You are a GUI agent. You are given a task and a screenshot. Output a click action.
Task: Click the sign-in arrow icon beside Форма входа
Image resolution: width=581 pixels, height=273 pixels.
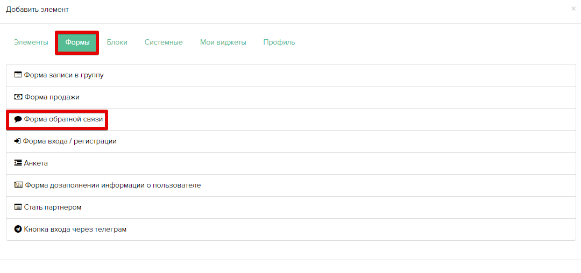coord(17,141)
